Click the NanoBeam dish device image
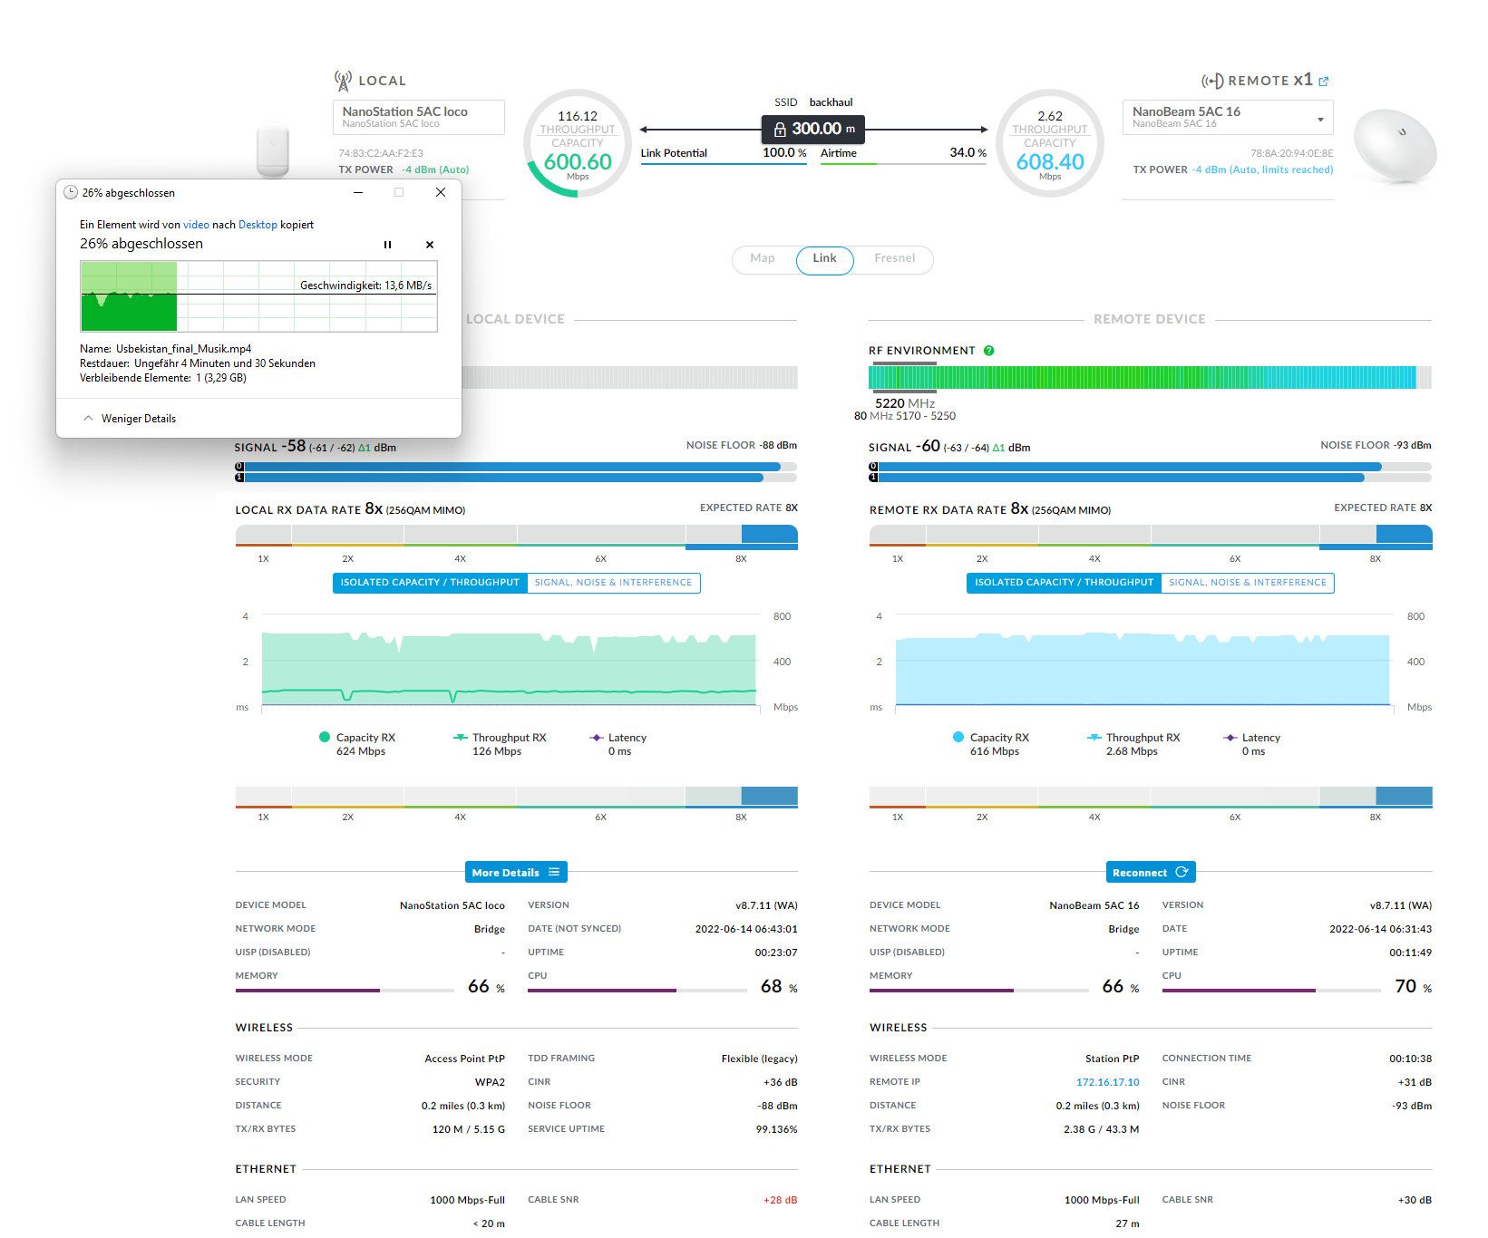 pos(1395,147)
